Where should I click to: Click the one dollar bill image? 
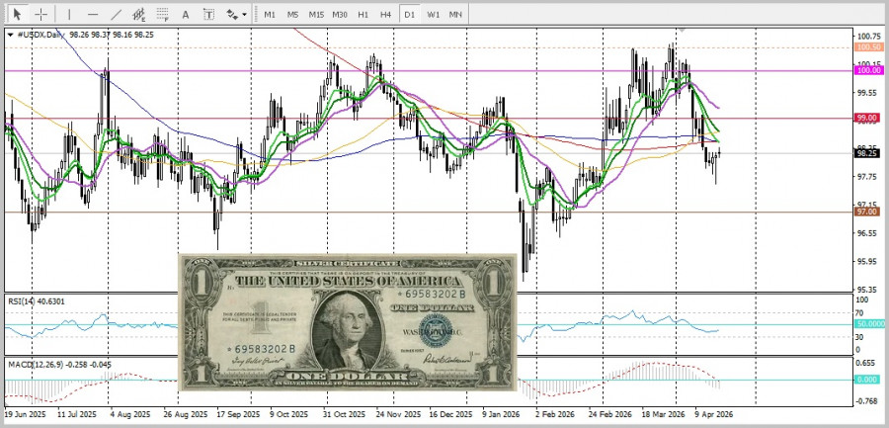[348, 322]
